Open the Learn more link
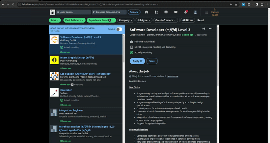 coord(172,76)
